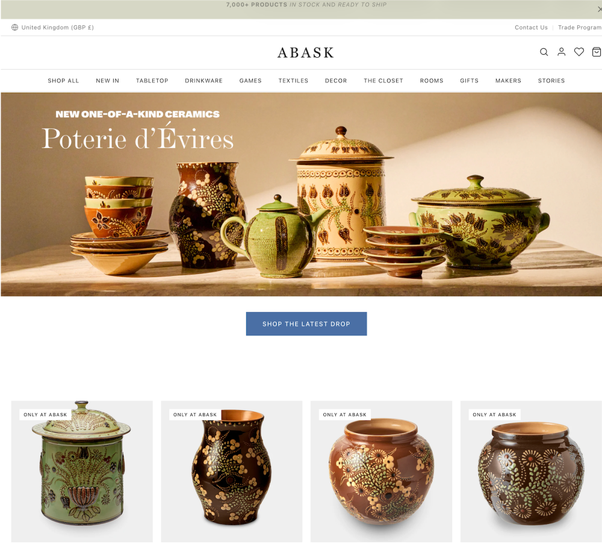Open the Trade Program link
602x548 pixels.
click(x=580, y=27)
